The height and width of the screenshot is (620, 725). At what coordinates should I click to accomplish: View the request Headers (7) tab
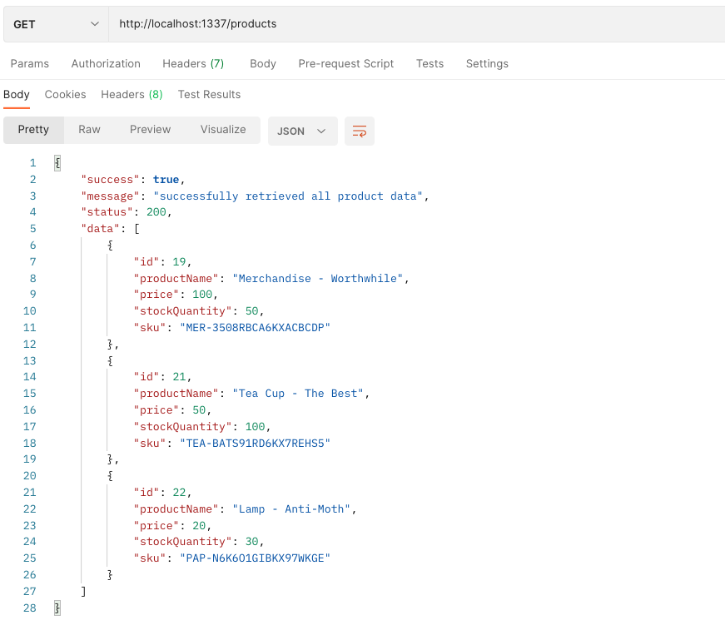pos(193,63)
